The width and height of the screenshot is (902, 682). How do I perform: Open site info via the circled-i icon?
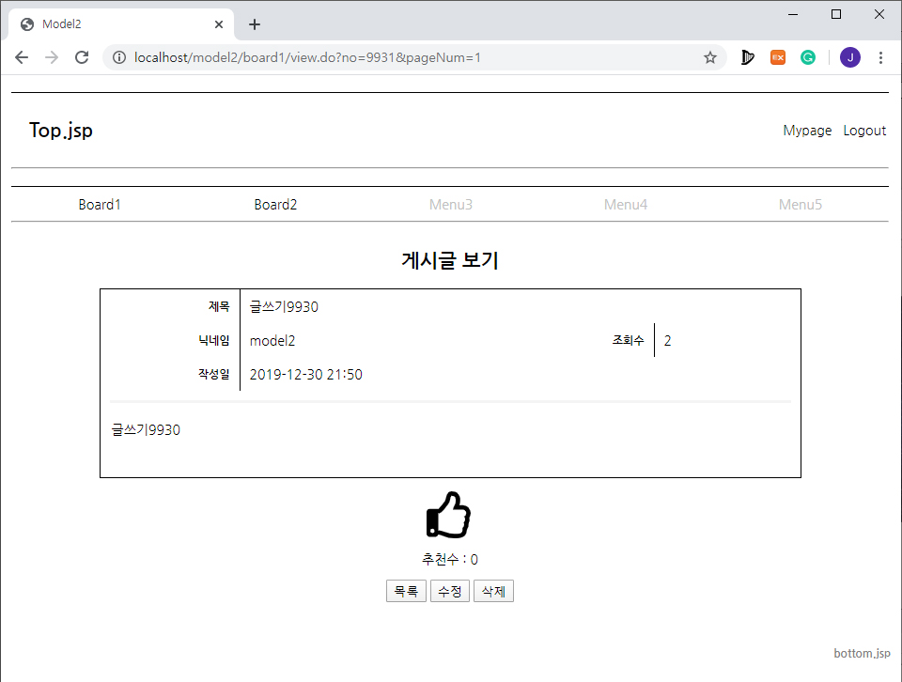point(118,57)
